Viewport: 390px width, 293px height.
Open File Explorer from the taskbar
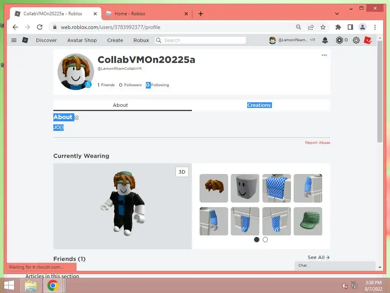(x=31, y=285)
